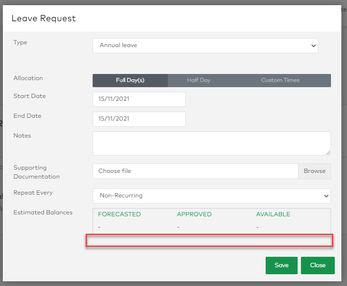Click the chevron arrow on Type field
The width and height of the screenshot is (347, 286).
click(x=314, y=46)
